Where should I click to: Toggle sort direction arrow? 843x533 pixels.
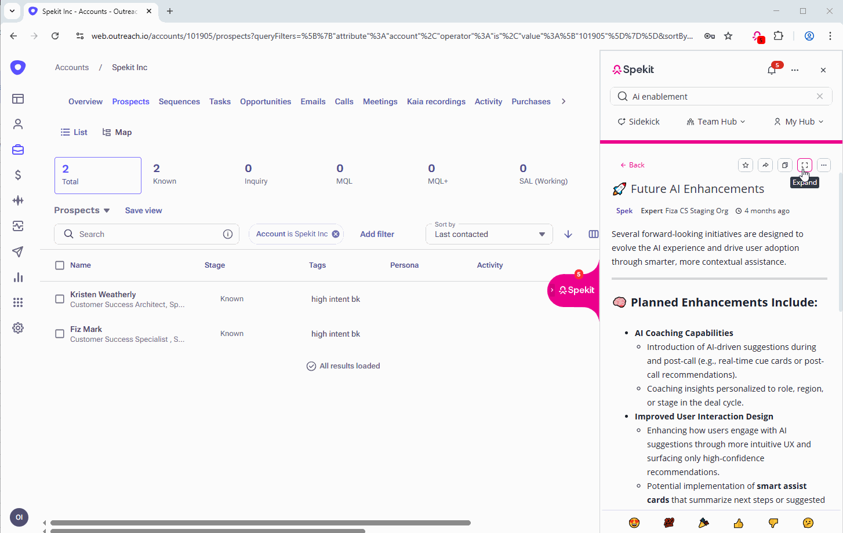pos(568,234)
